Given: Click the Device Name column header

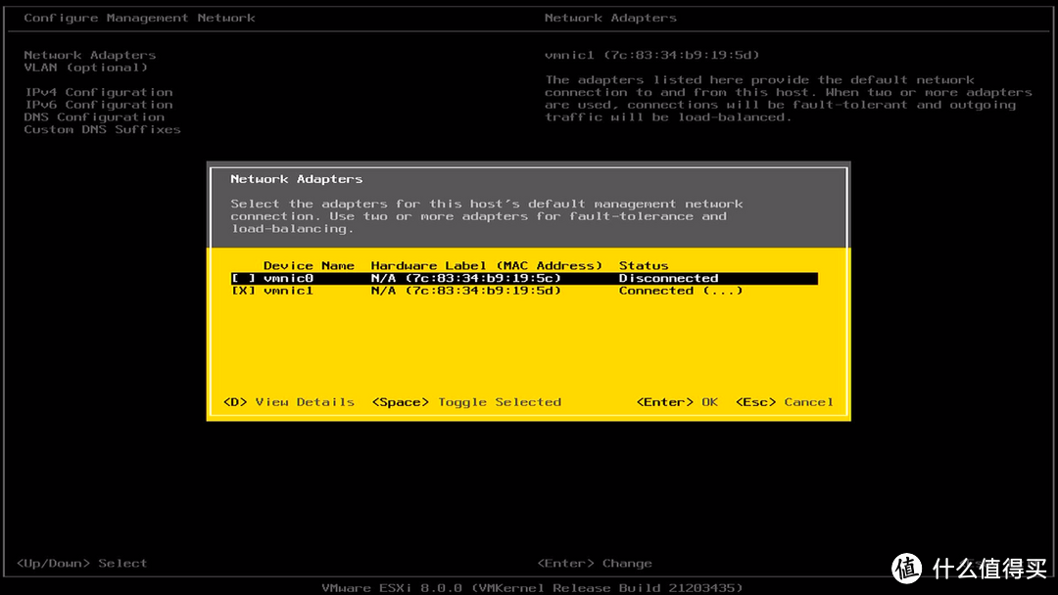Looking at the screenshot, I should coord(309,266).
